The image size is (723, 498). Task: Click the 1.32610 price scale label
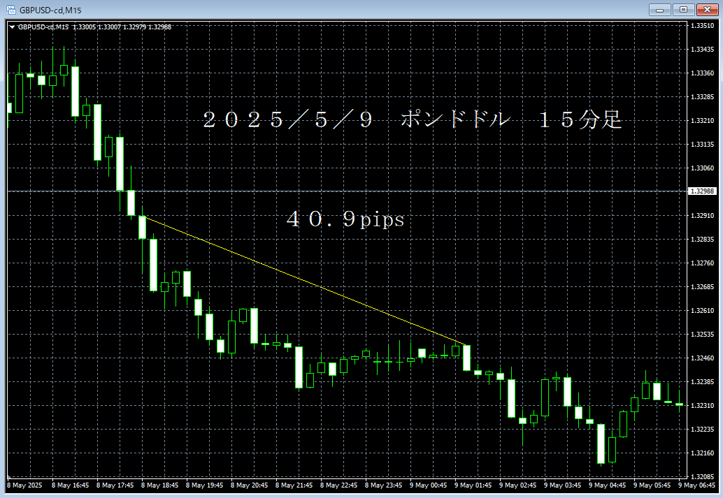point(702,311)
